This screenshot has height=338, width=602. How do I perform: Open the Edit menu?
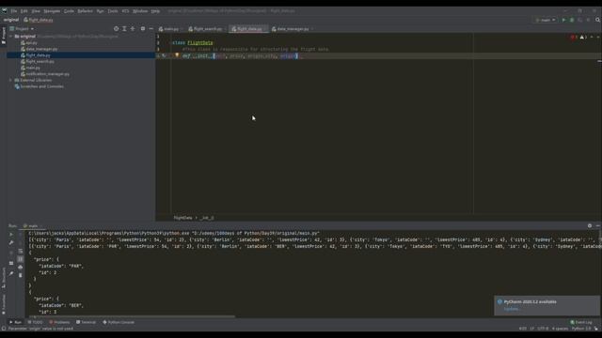tap(24, 11)
